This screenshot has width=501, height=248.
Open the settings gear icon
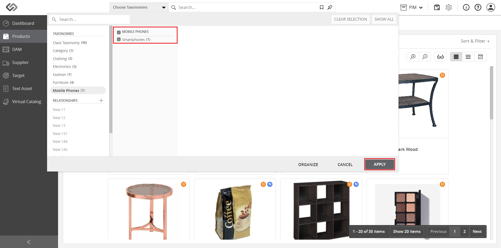pos(449,7)
